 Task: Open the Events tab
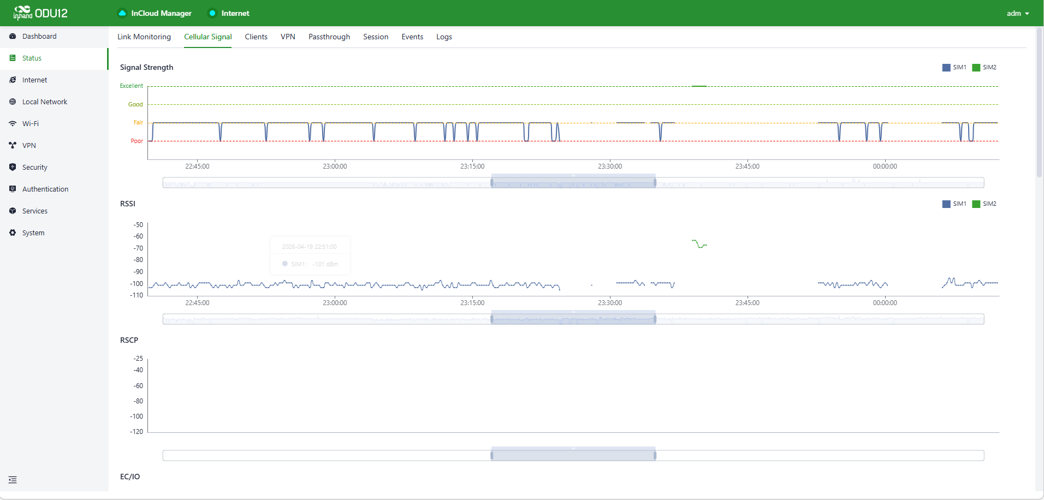412,37
